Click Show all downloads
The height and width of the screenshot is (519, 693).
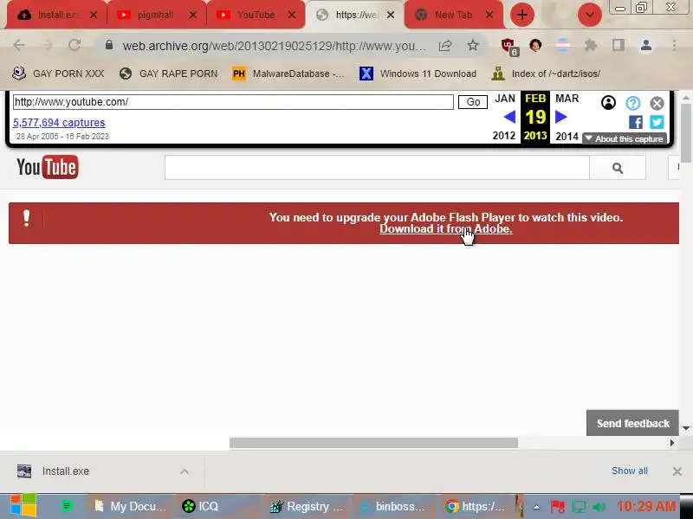[x=630, y=471]
